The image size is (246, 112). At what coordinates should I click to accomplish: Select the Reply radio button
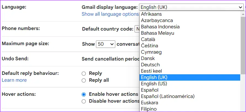click(x=84, y=73)
